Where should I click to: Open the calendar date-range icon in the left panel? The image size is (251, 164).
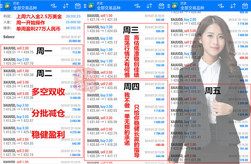click(x=78, y=6)
